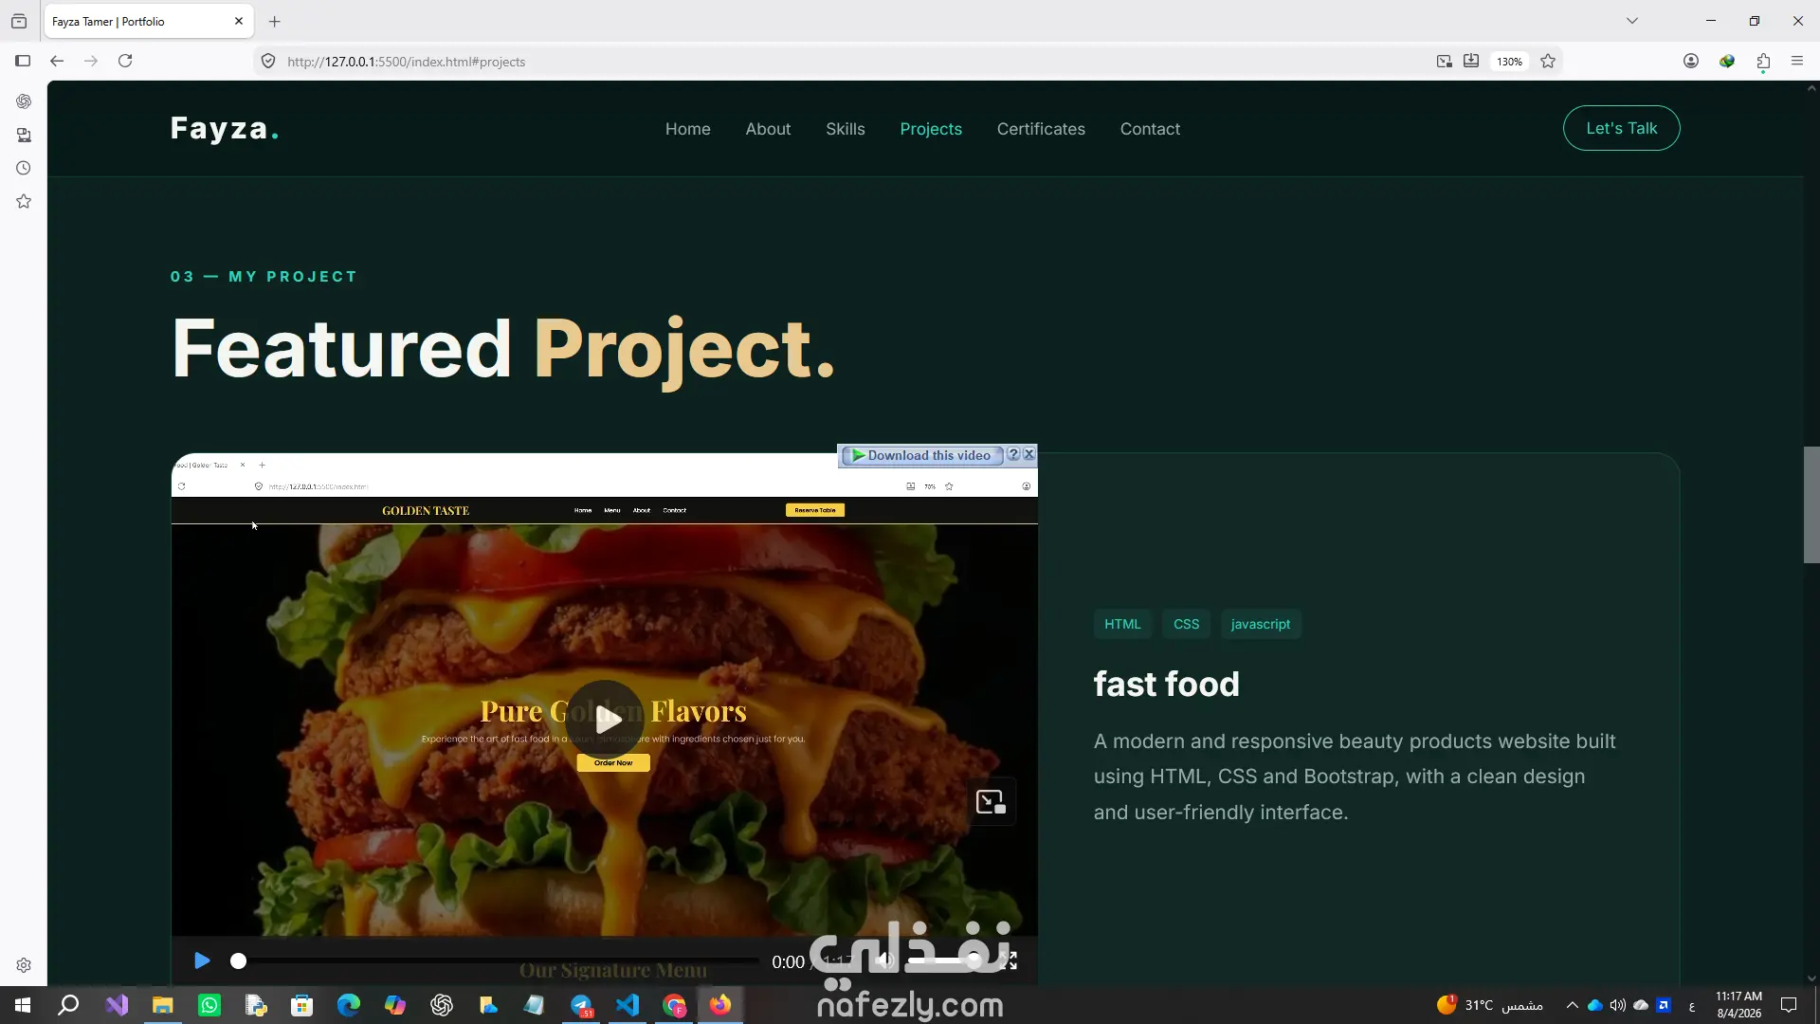The image size is (1820, 1024).
Task: Bookmark this page with the star icon
Action: pyautogui.click(x=1548, y=61)
